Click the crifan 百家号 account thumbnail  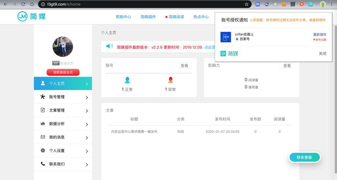point(226,37)
